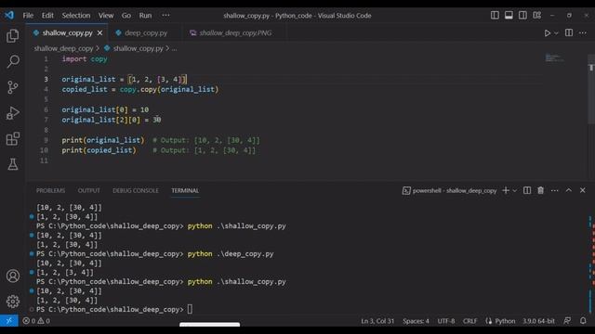The width and height of the screenshot is (595, 334).
Task: Click Spaces: 4 indentation setting
Action: (416, 321)
